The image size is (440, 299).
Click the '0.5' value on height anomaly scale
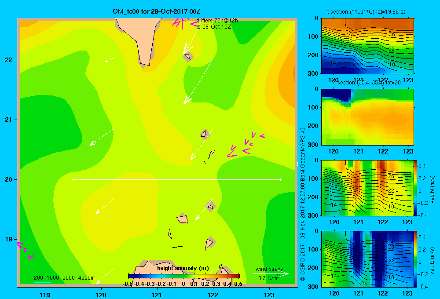[238, 284]
